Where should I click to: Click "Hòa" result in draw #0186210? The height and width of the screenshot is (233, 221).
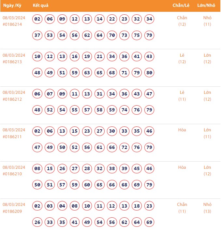pos(182,167)
